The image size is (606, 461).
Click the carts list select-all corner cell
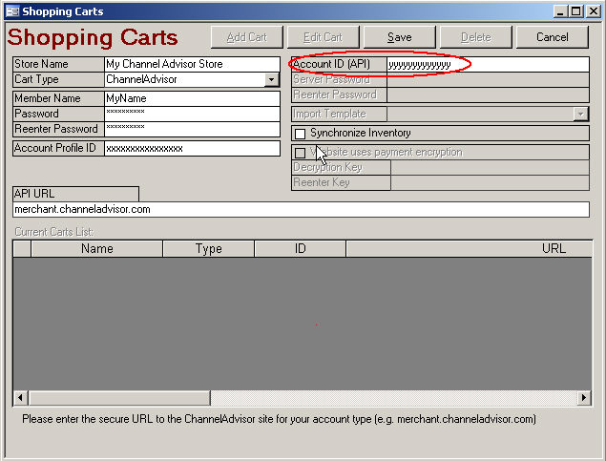pyautogui.click(x=22, y=248)
